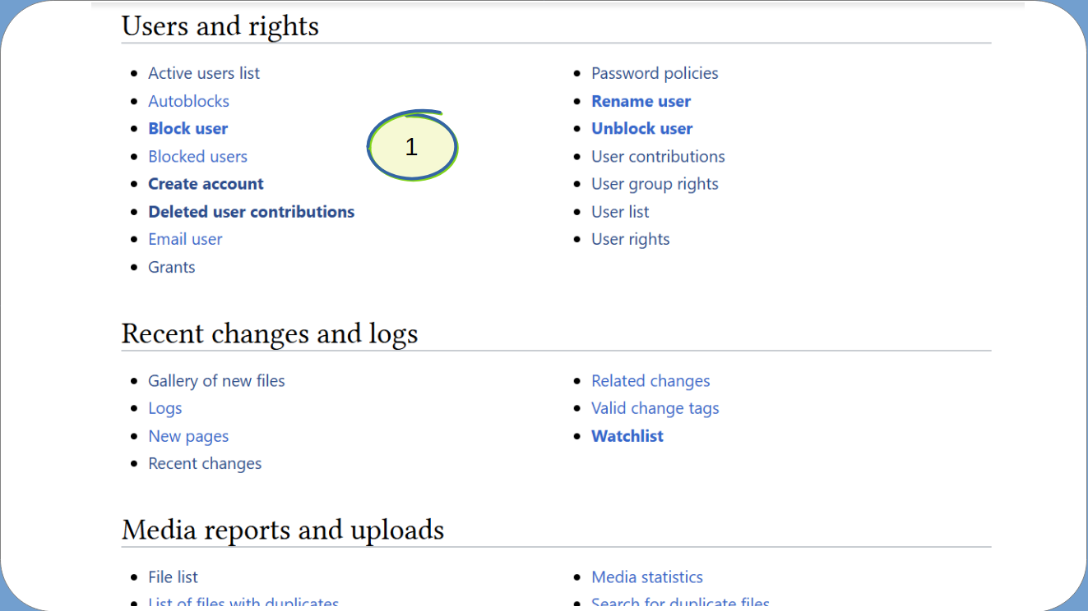The height and width of the screenshot is (611, 1088).
Task: Open the Media statistics link
Action: [647, 577]
